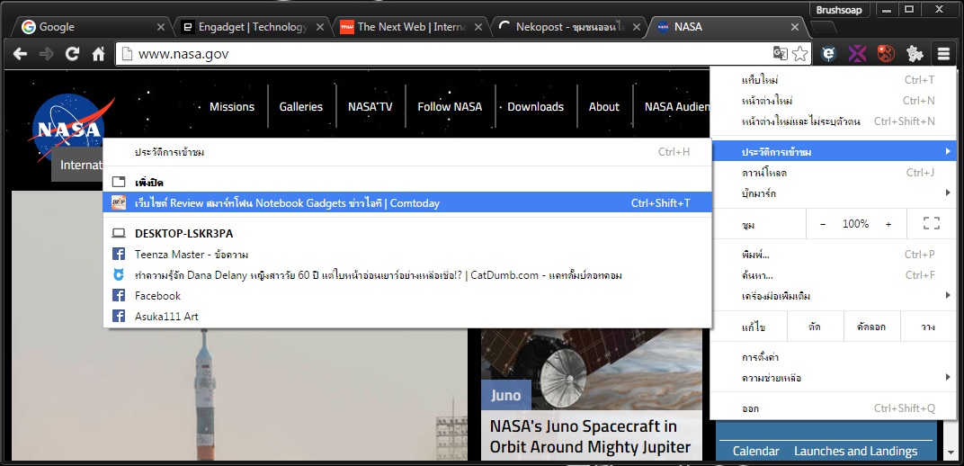Bookmark this page with the star icon
This screenshot has width=964, height=466.
[x=799, y=54]
